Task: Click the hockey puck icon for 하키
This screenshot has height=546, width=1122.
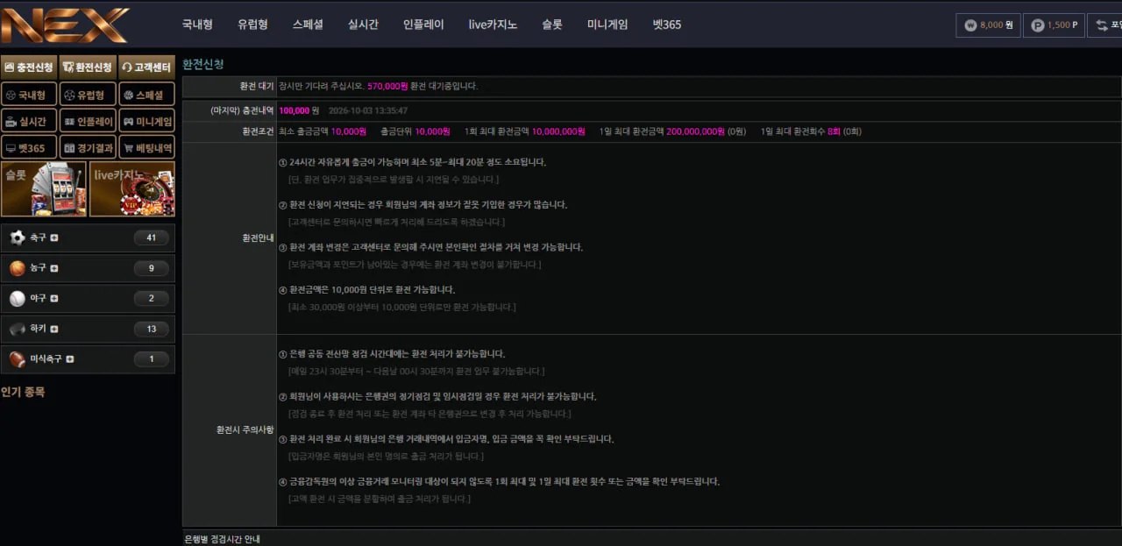Action: 18,330
